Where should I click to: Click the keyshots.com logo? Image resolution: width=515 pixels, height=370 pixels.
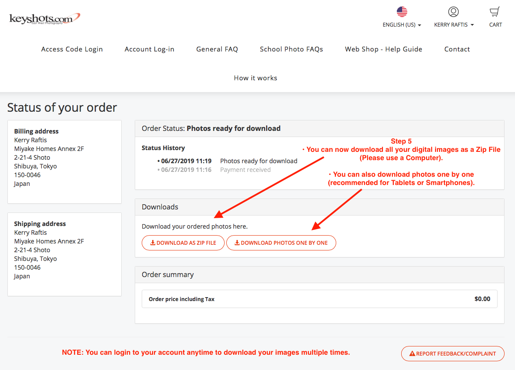(44, 19)
